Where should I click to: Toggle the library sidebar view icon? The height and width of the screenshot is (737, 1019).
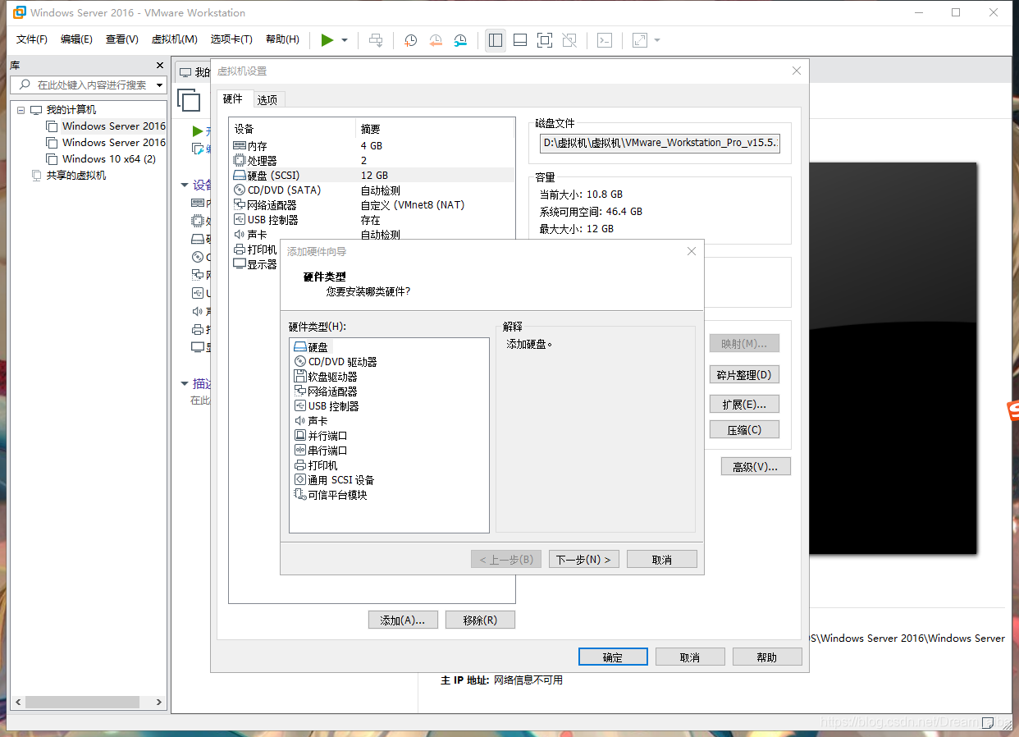pos(495,40)
